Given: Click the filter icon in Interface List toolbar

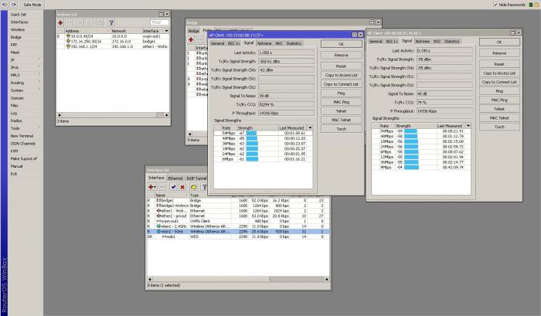Looking at the screenshot, I should click(204, 187).
